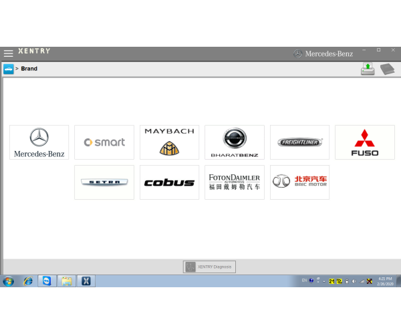Open the XENTRY hamburger menu
The width and height of the screenshot is (401, 334).
click(8, 53)
